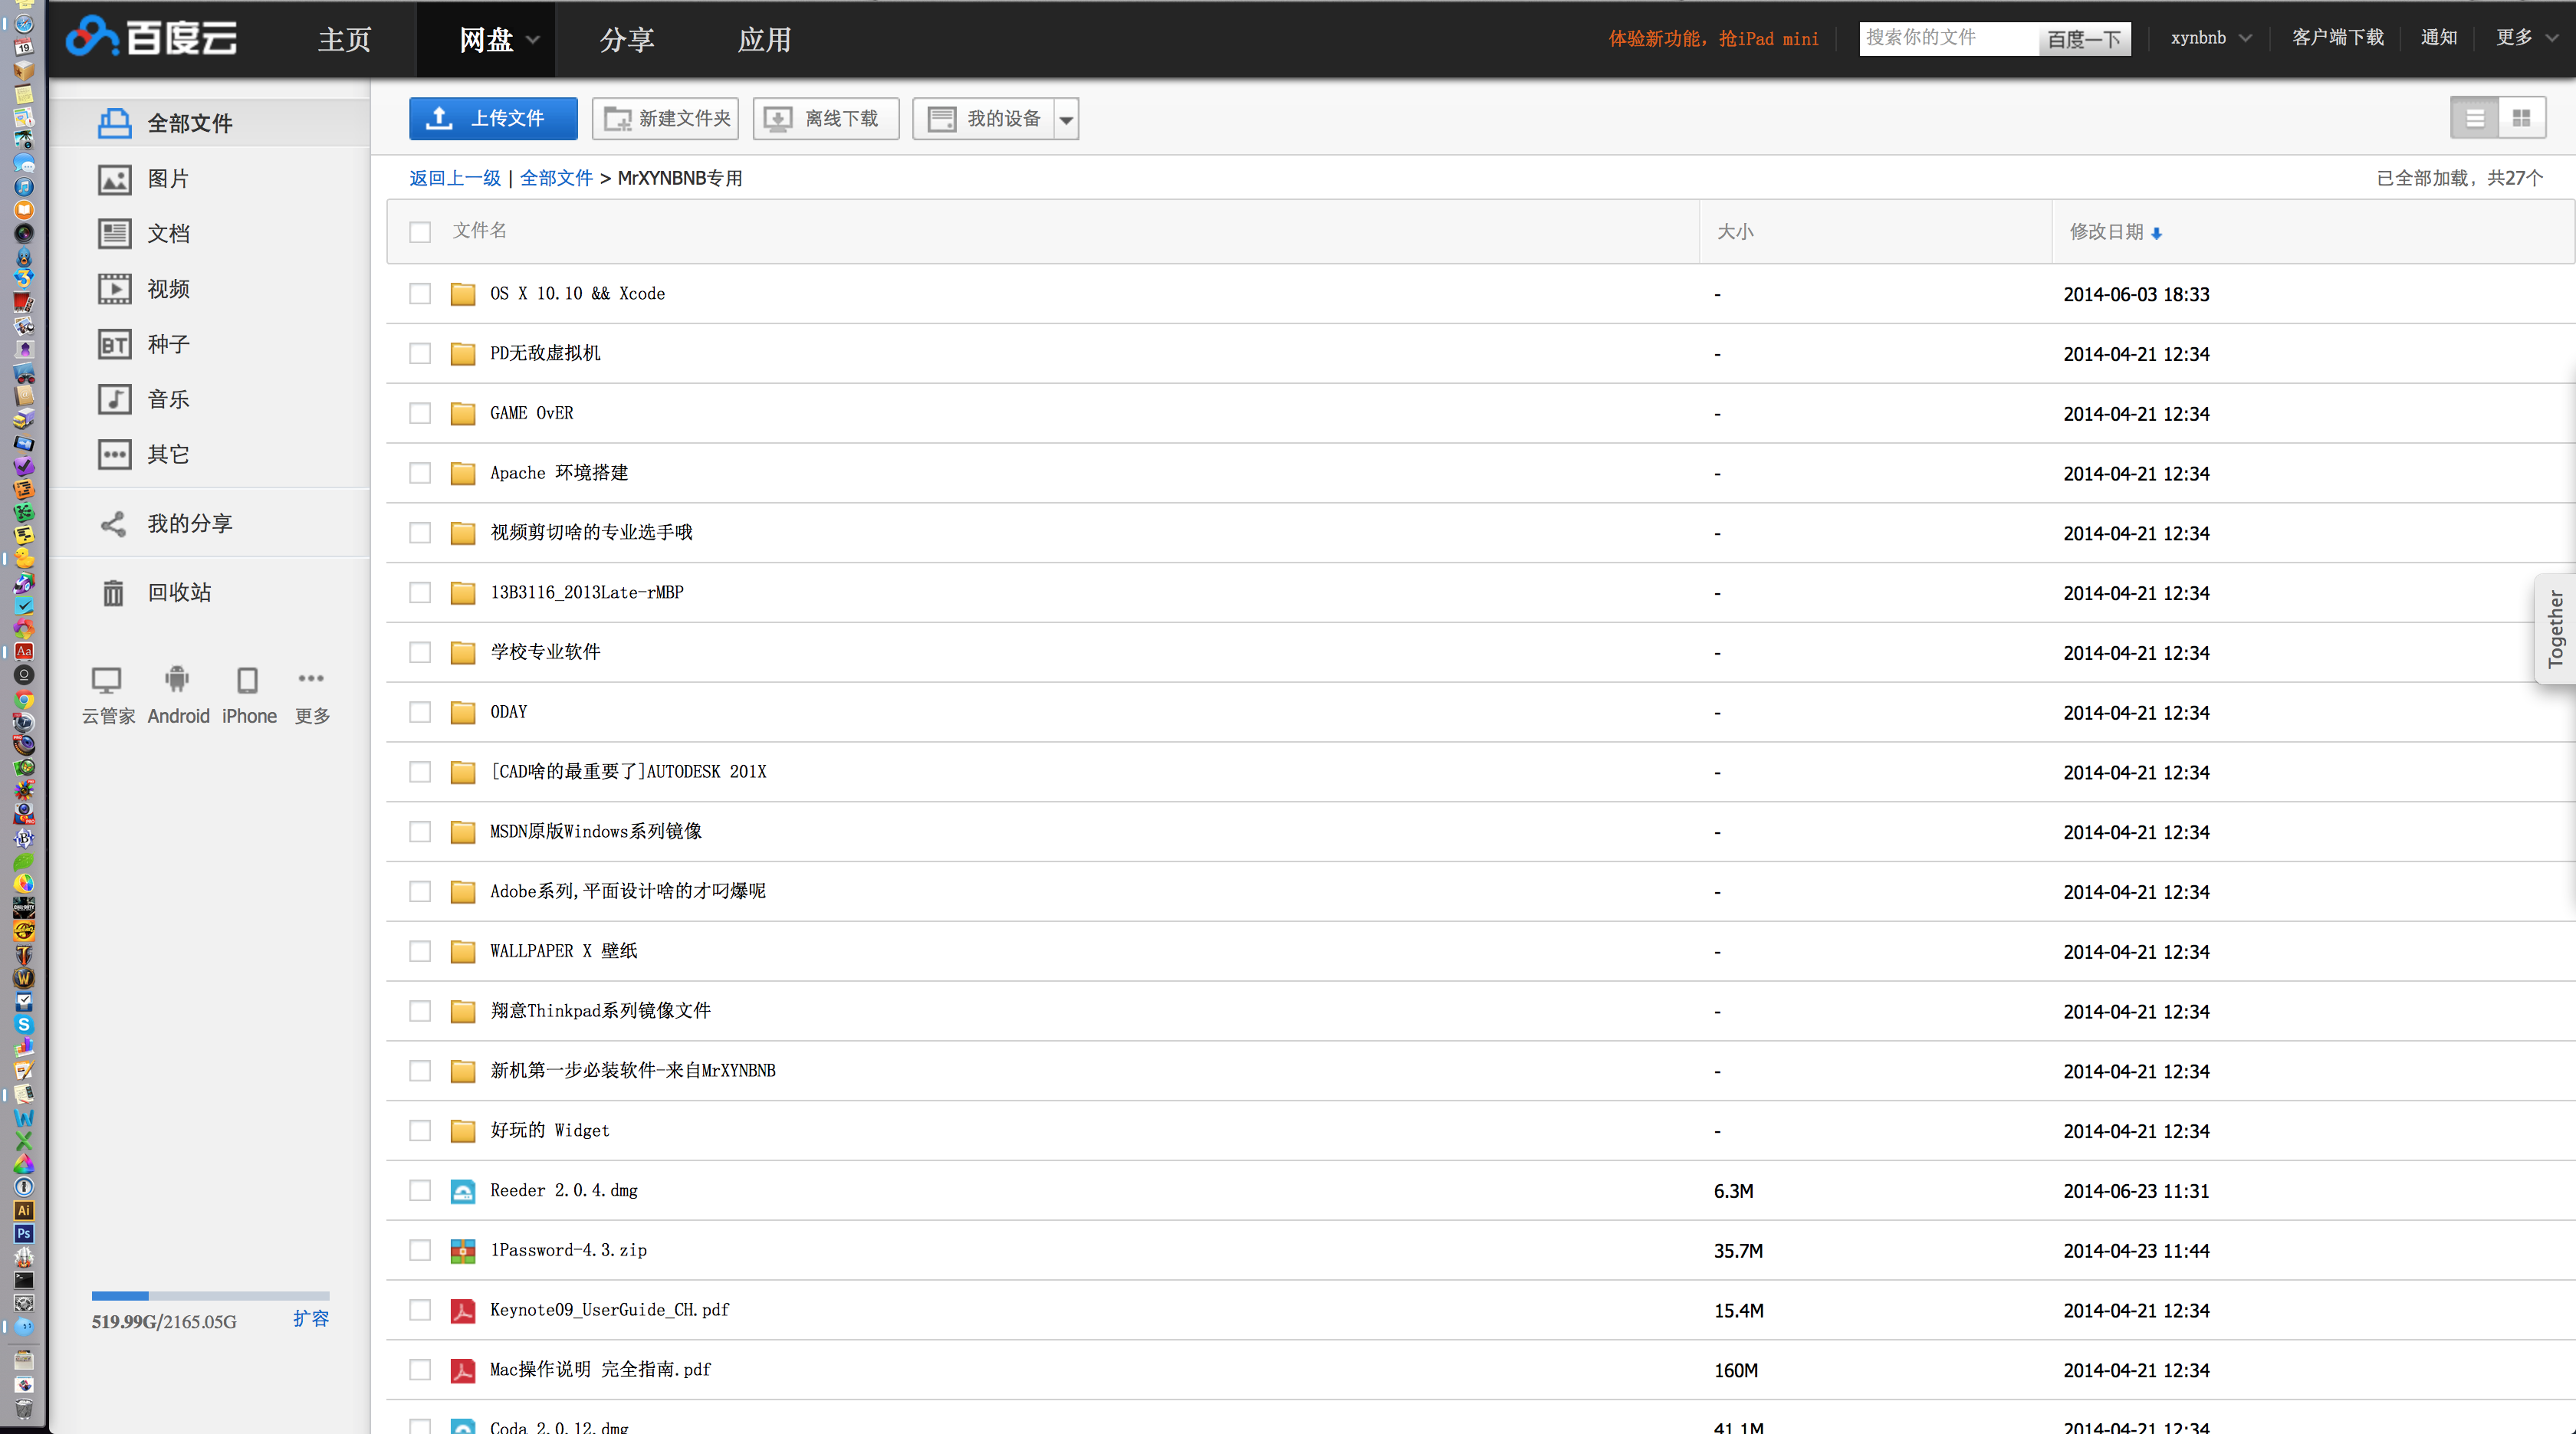Check the box for PD无敌虚拟机 folder
The height and width of the screenshot is (1434, 2576).
coord(420,354)
